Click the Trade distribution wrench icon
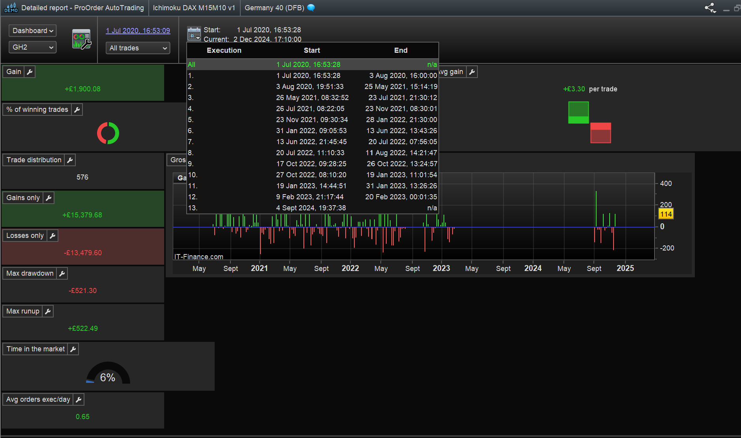The image size is (741, 438). [x=70, y=160]
